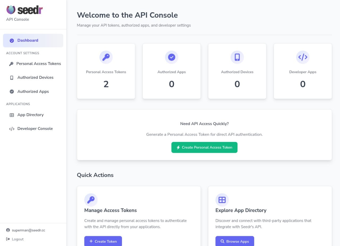
Task: Open Personal Access Tokens in the sidebar
Action: tap(33, 64)
